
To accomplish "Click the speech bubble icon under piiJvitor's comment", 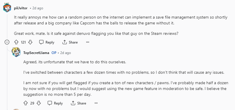I will [x=41, y=42].
